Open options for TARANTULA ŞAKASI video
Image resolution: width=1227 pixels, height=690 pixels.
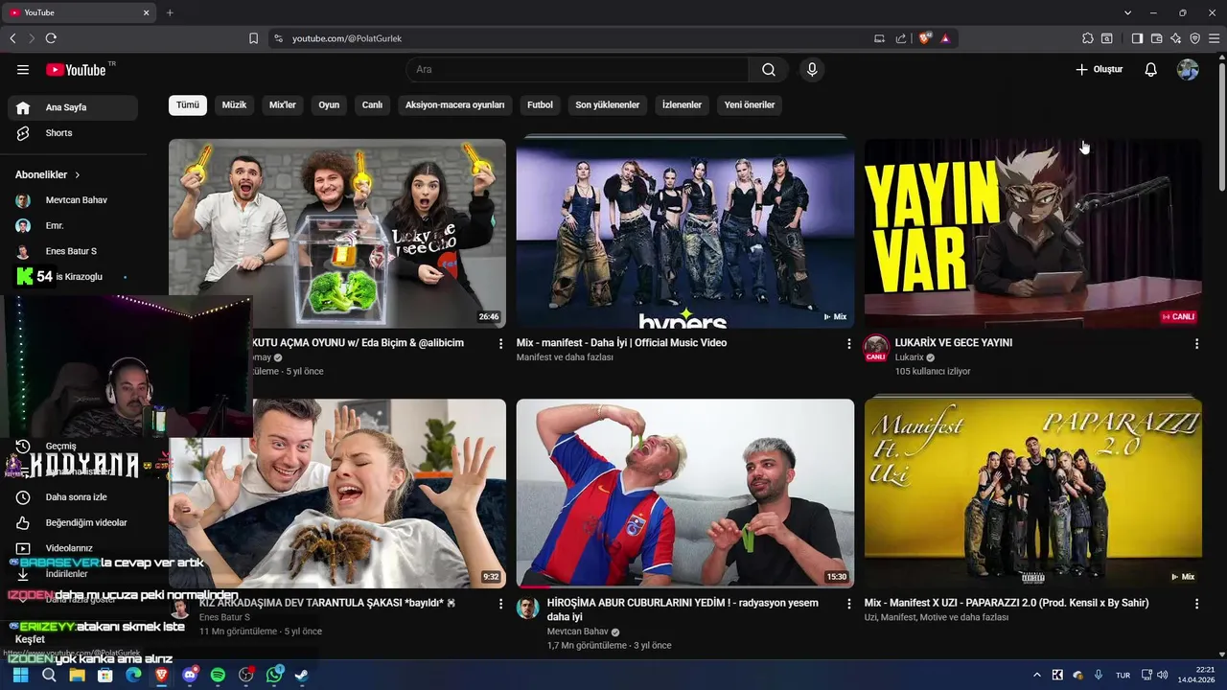click(500, 604)
